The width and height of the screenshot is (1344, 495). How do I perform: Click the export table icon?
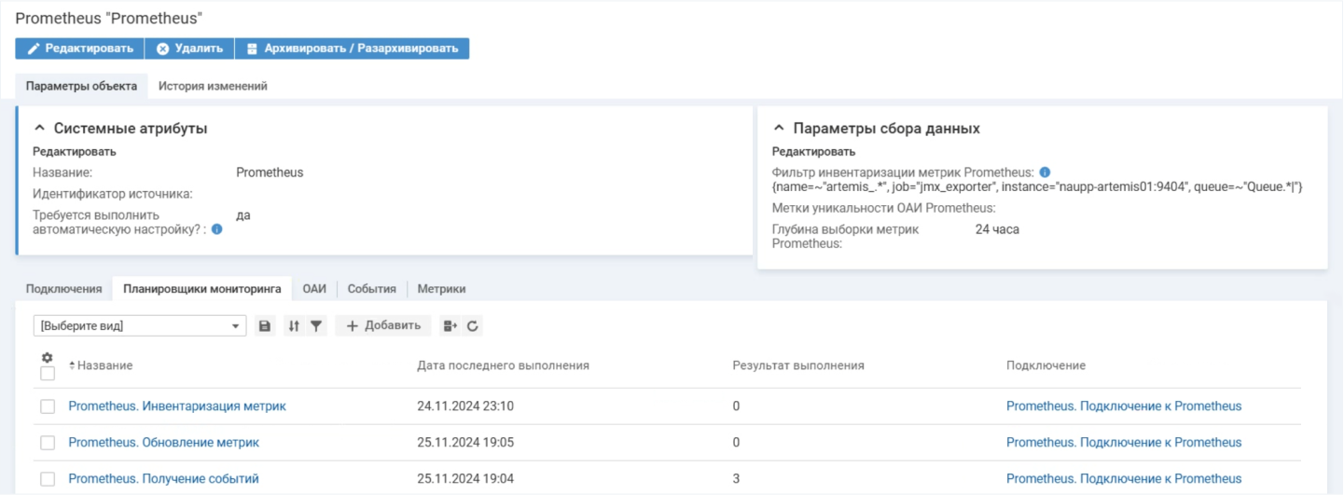[x=450, y=326]
